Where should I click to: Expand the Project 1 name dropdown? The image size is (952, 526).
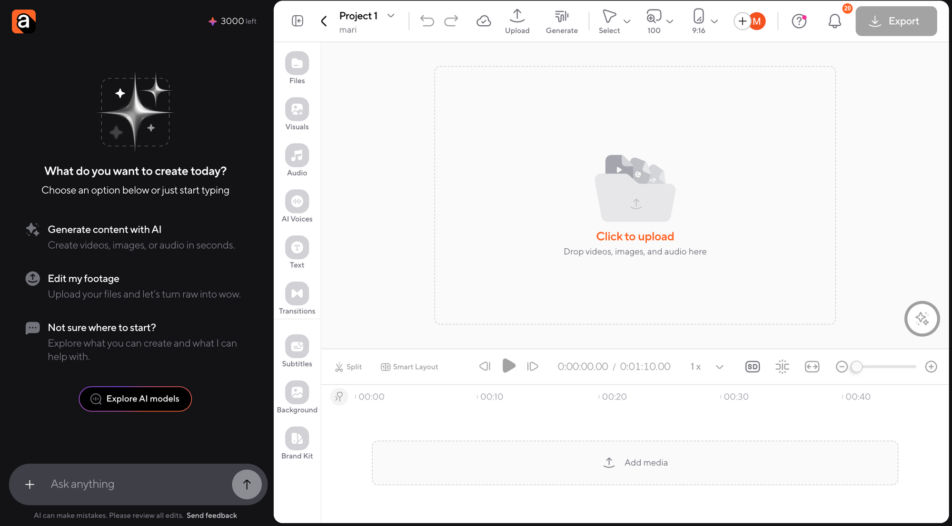pyautogui.click(x=391, y=16)
